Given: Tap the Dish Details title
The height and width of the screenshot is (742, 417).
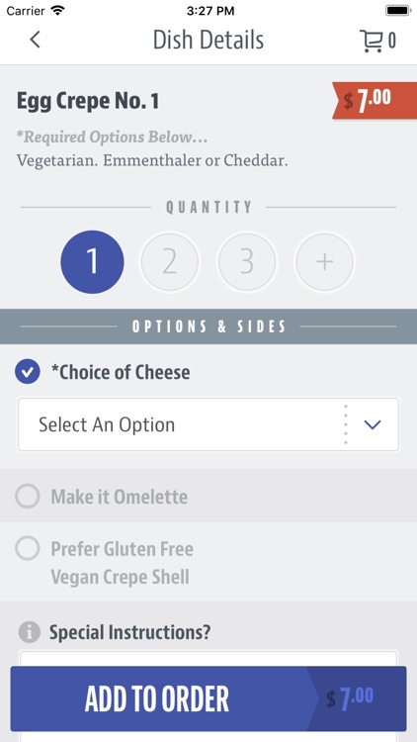Looking at the screenshot, I should tap(208, 41).
